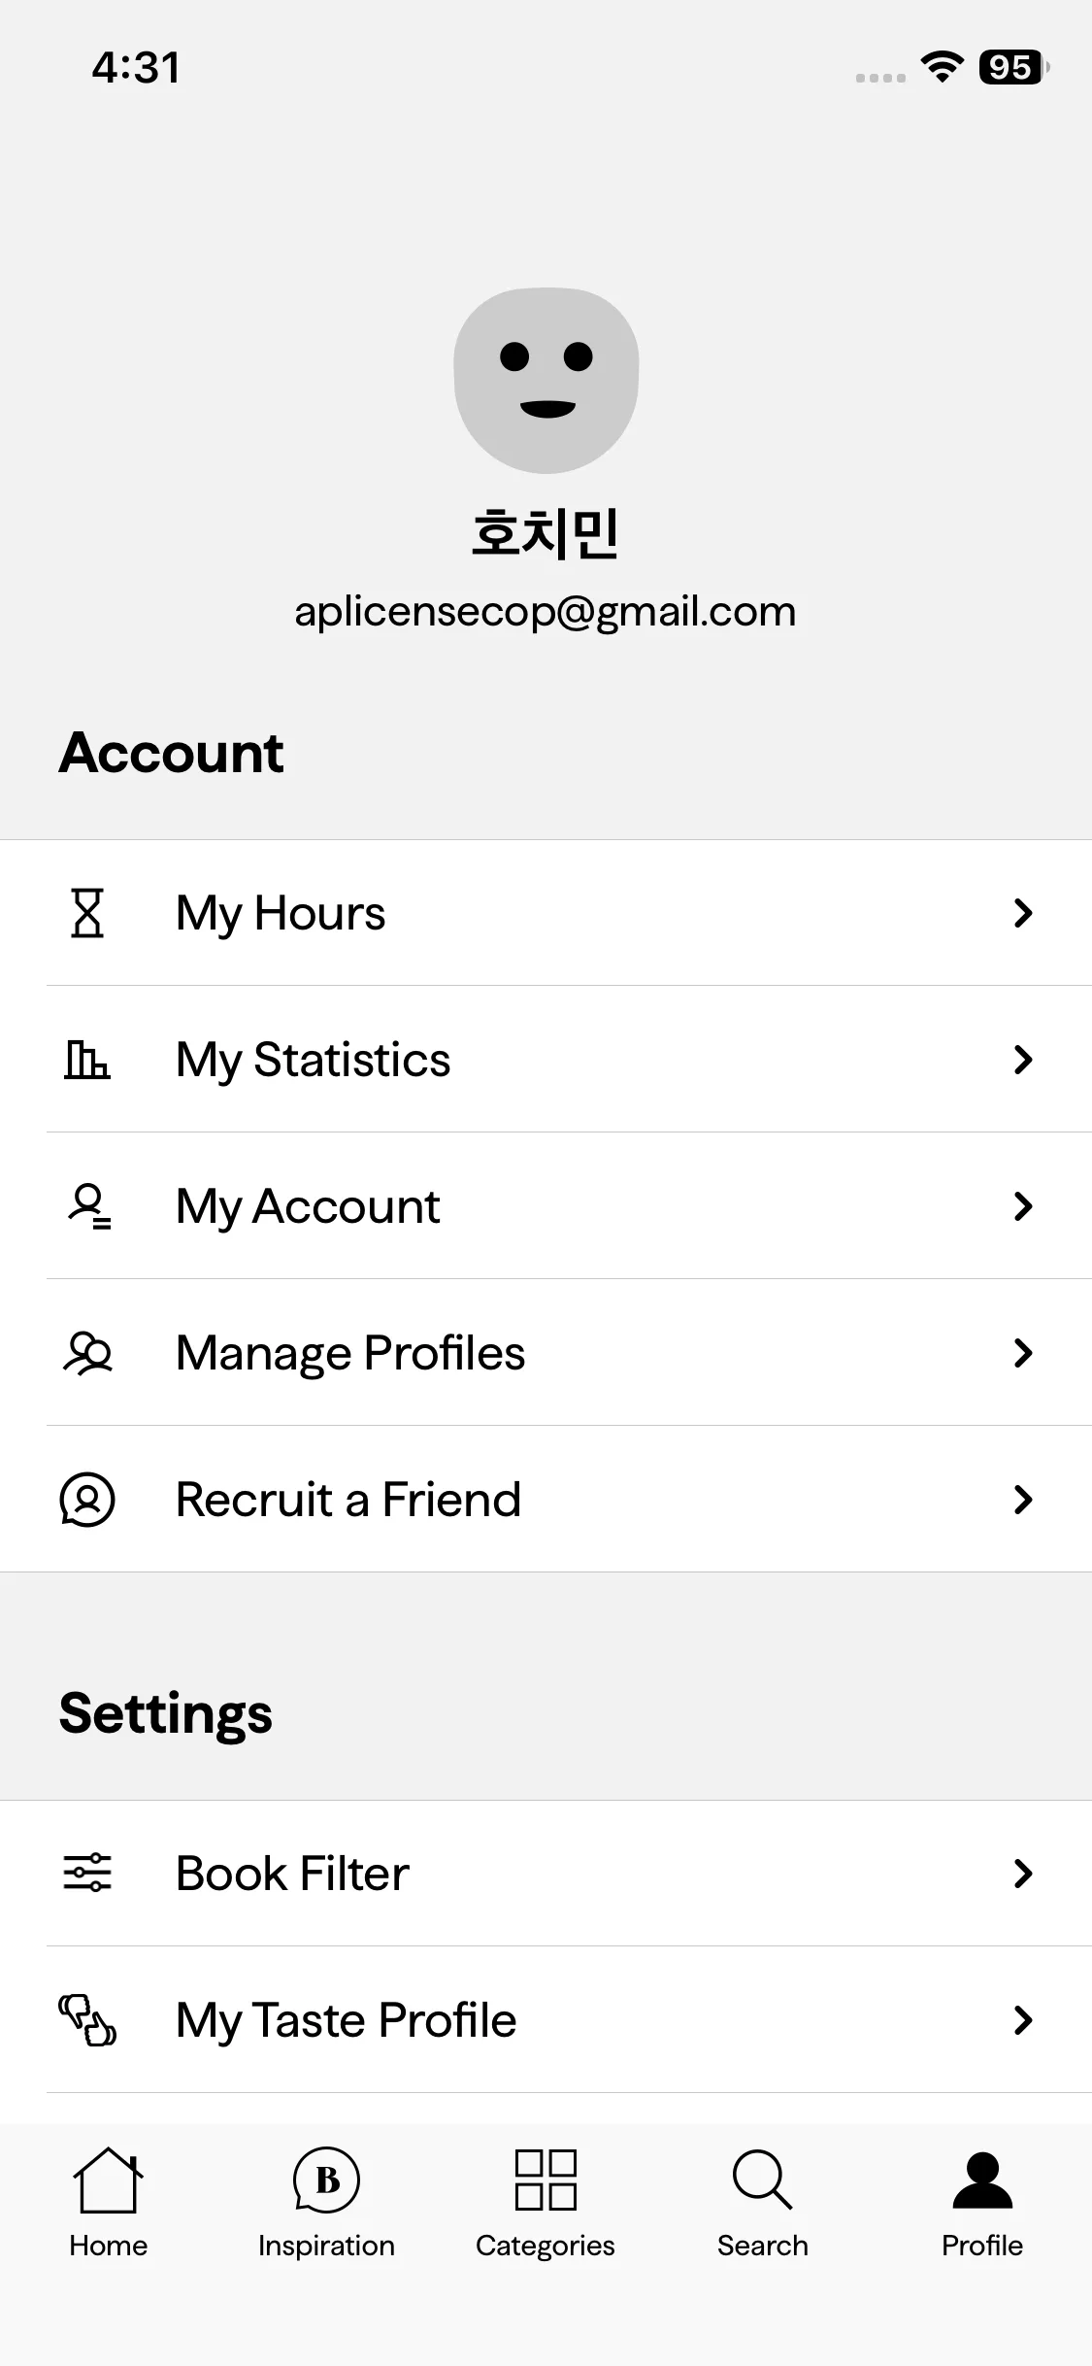Tap the person icon beside My Account
This screenshot has width=1092, height=2366.
point(88,1206)
